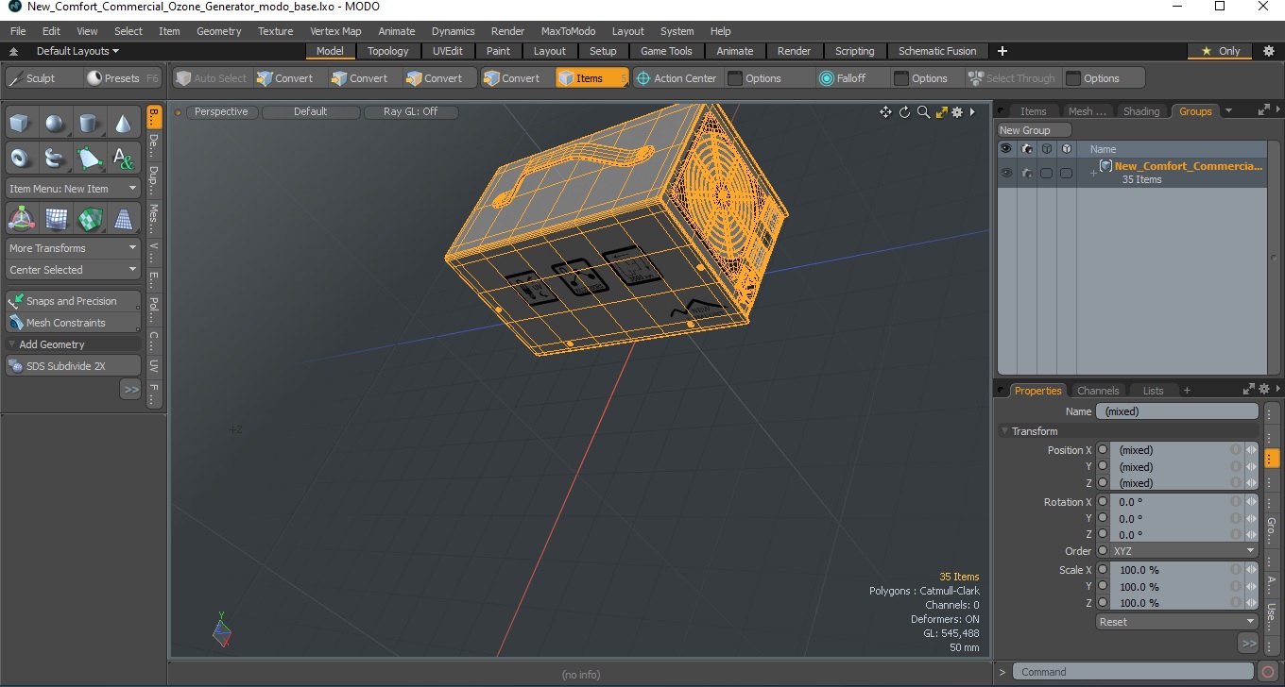Select the Torus primitive tool
This screenshot has width=1285, height=687.
tap(21, 158)
